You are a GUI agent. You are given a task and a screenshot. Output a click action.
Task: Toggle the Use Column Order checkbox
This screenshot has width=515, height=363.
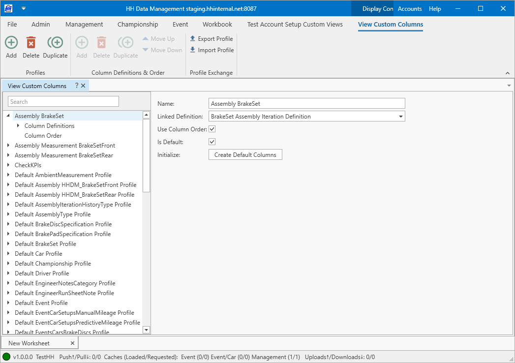(x=212, y=129)
